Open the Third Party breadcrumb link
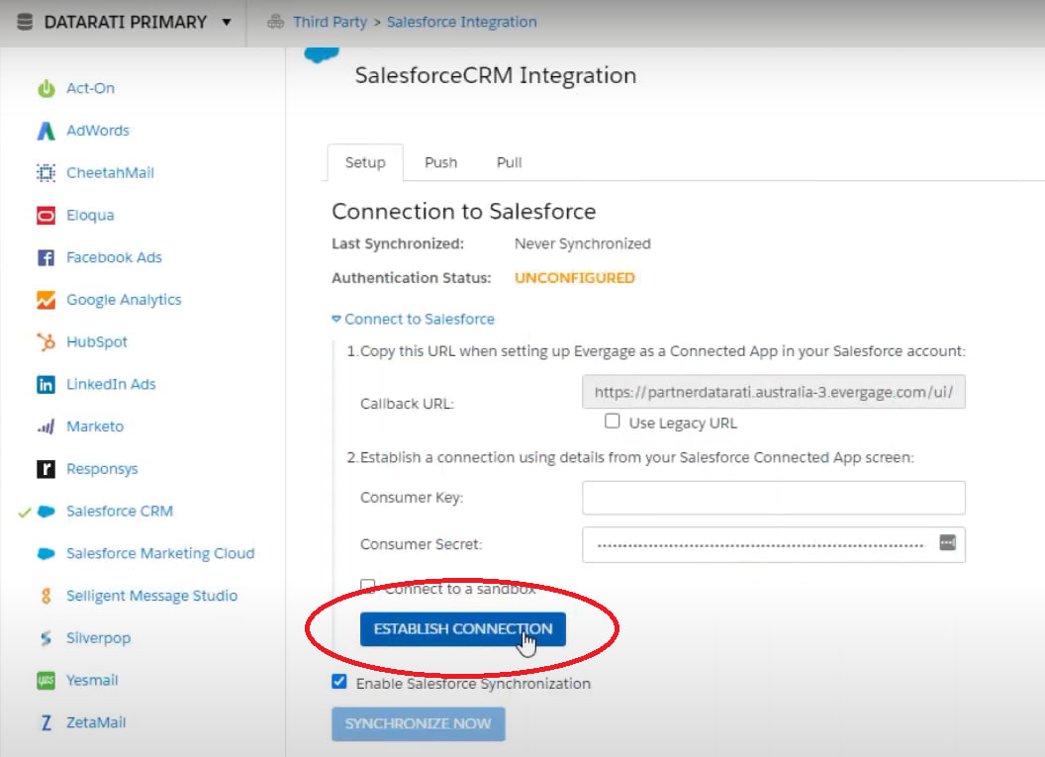This screenshot has height=757, width=1045. (330, 22)
